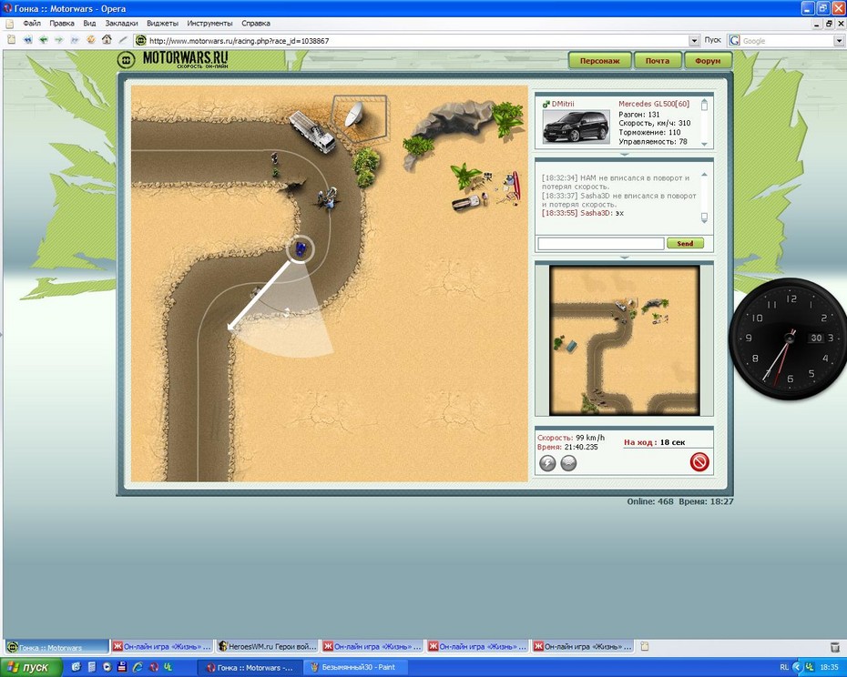Click the chat log scroll up arrow

(704, 175)
